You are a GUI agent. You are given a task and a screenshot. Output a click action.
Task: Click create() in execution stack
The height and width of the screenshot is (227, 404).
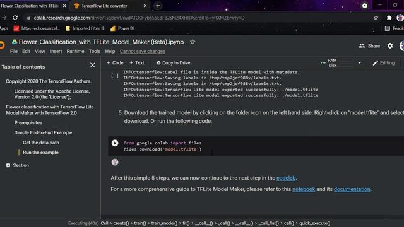click(121, 223)
